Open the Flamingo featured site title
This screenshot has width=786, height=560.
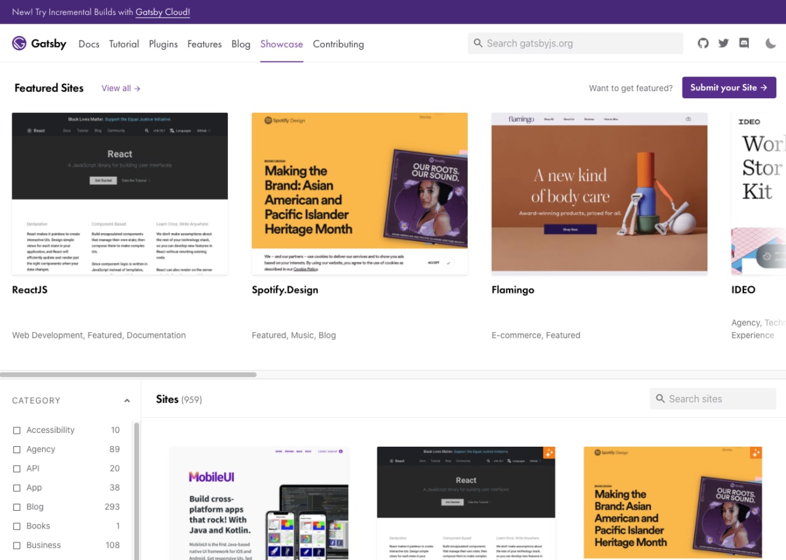[x=513, y=289]
